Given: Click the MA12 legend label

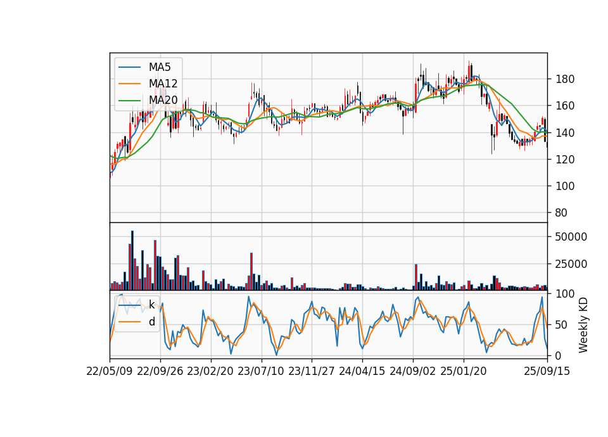Looking at the screenshot, I should tap(163, 84).
